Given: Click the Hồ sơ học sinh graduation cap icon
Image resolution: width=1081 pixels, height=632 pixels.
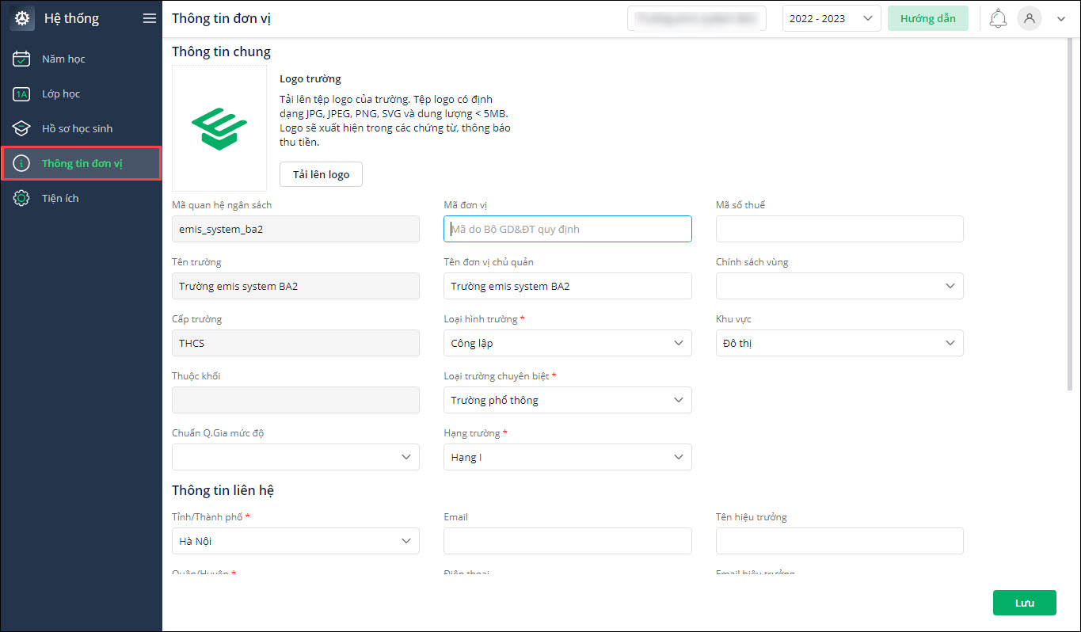Looking at the screenshot, I should 22,128.
